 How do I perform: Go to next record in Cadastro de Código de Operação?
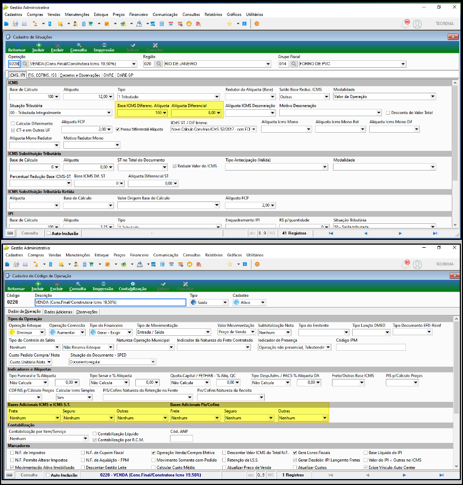[404, 475]
